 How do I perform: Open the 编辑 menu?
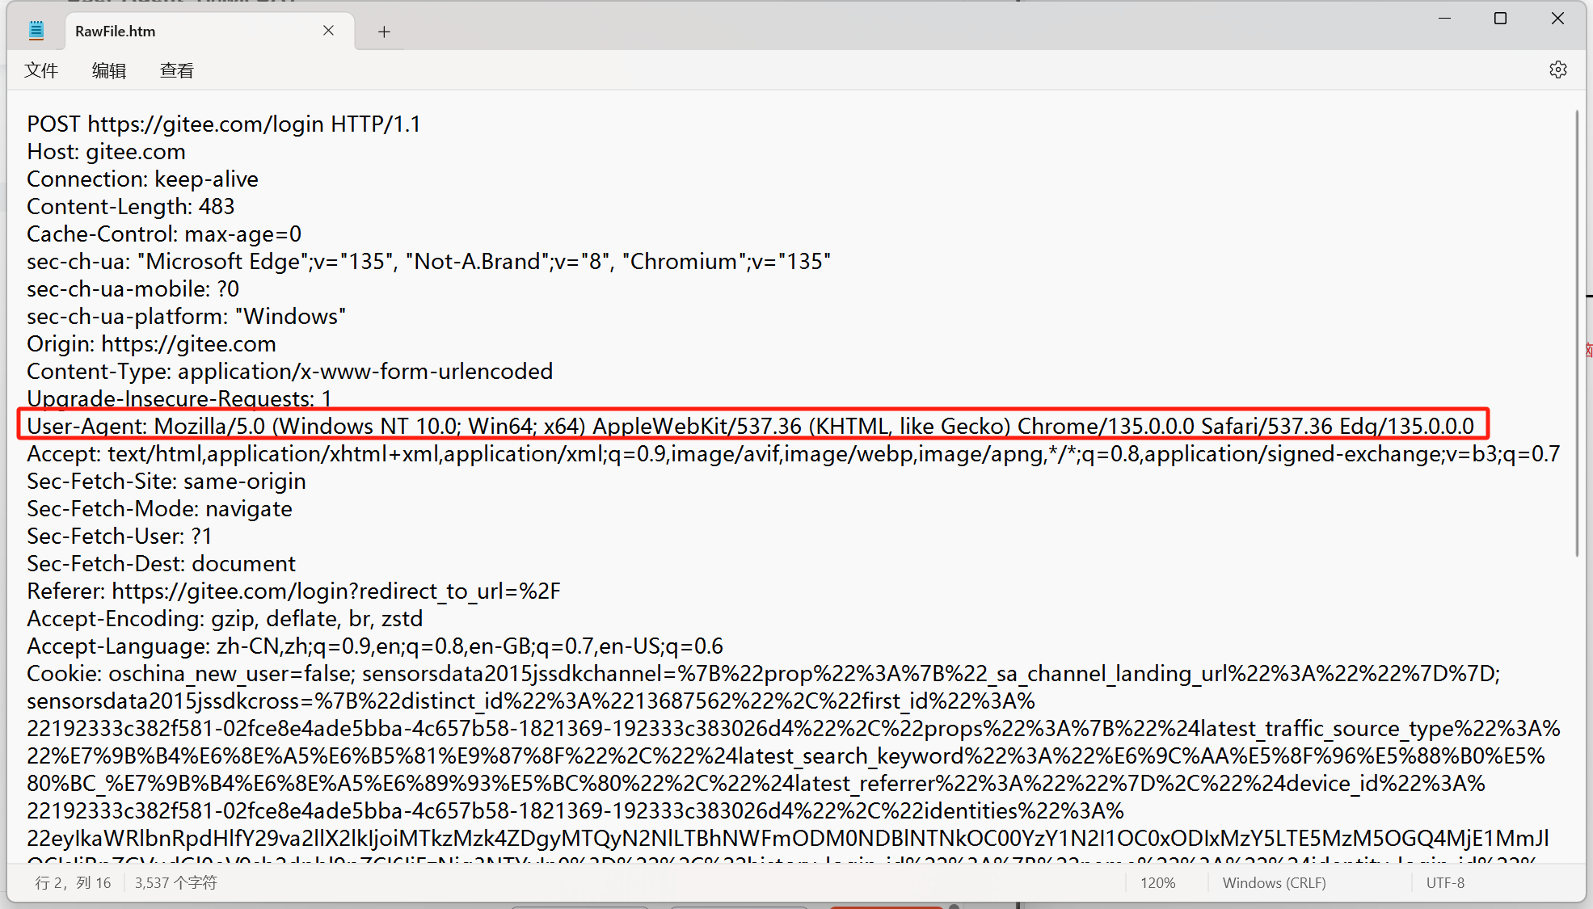click(109, 70)
